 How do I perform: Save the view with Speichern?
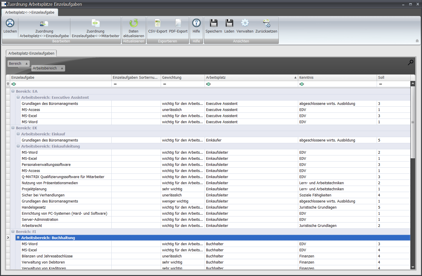coord(214,24)
